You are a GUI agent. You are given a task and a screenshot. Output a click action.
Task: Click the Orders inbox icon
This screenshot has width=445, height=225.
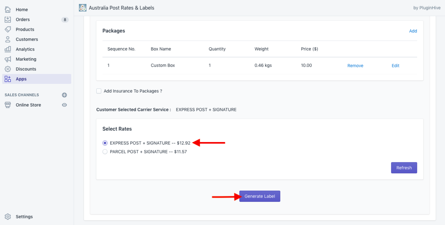tap(8, 19)
